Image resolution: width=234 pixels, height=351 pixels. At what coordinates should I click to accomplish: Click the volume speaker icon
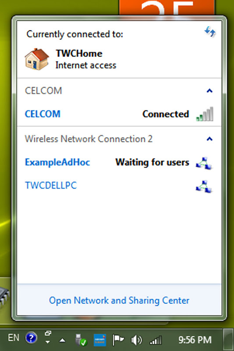click(x=136, y=340)
